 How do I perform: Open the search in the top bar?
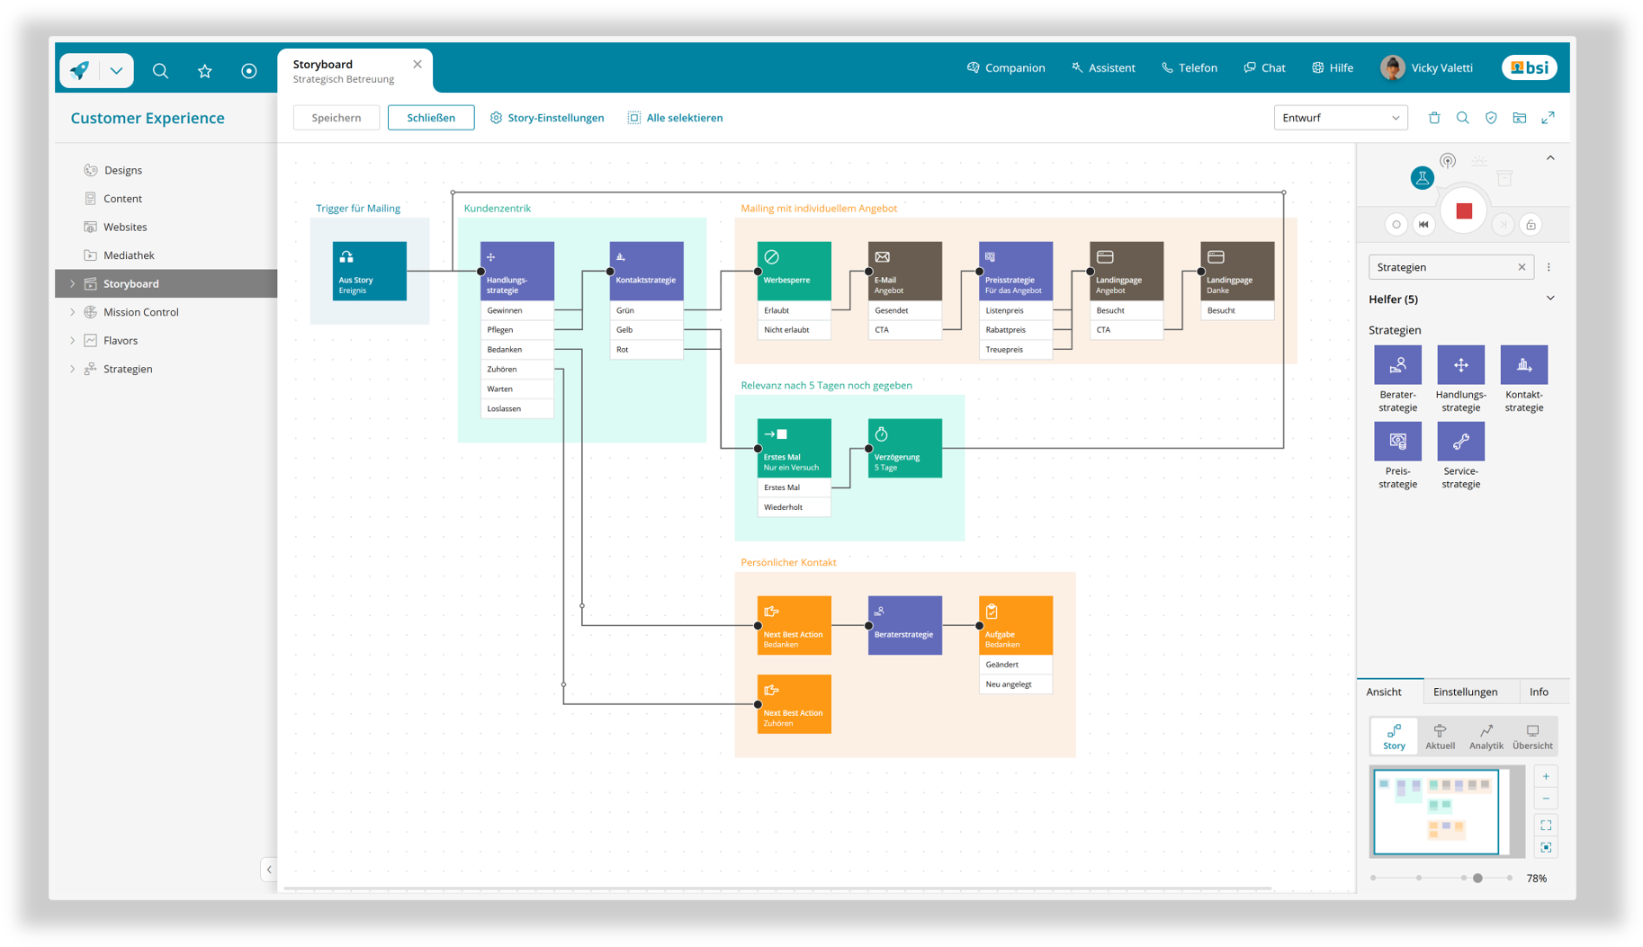click(x=160, y=71)
